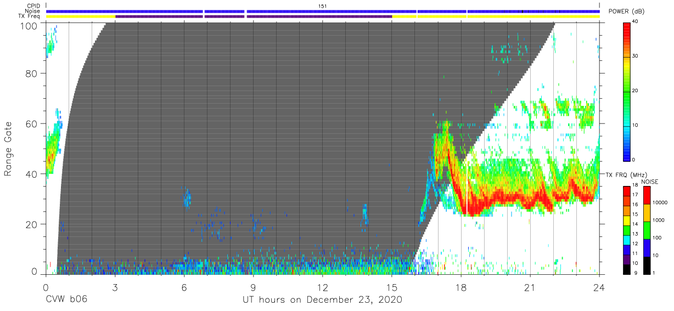
Task: Click the UT hours date axis title
Action: click(323, 300)
